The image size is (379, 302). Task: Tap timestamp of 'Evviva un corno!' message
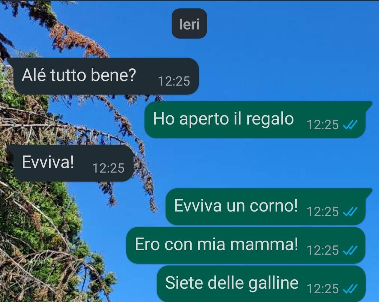[323, 212]
